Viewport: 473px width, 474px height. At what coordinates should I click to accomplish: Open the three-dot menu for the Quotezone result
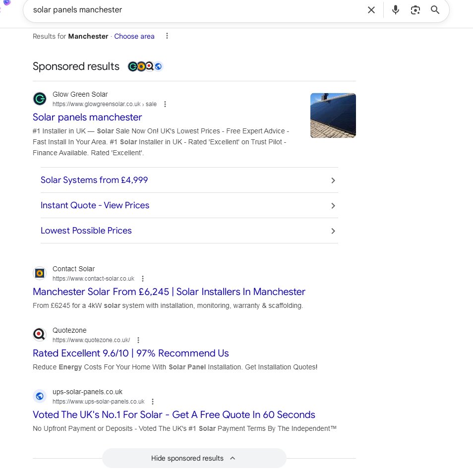click(x=138, y=340)
